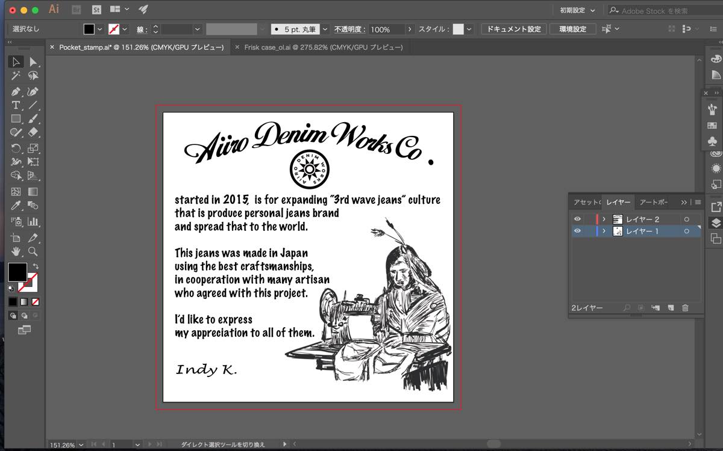
Task: Select the Eyedropper tool
Action: click(16, 206)
